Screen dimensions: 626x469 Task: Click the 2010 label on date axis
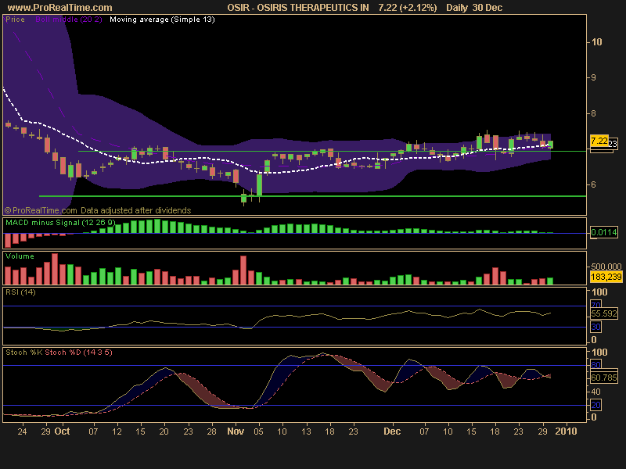566,431
